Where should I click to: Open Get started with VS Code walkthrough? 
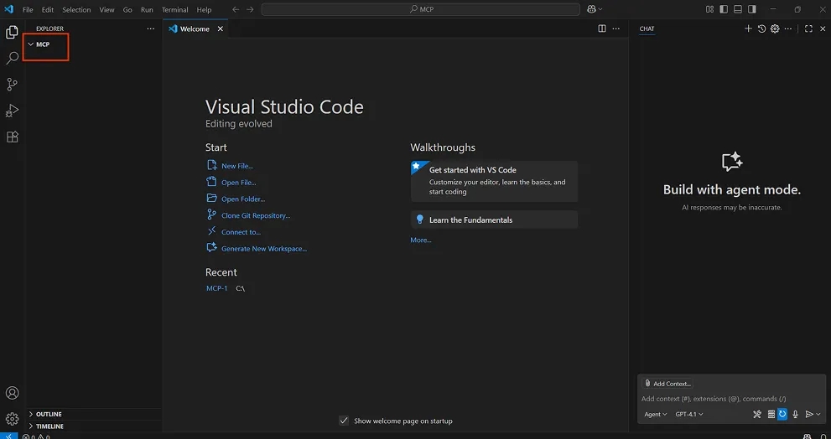coord(494,181)
